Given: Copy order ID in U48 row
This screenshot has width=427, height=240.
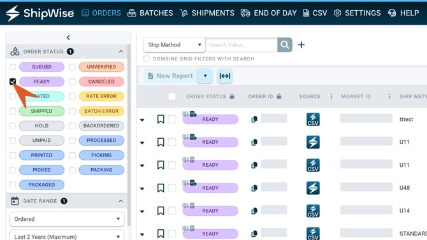Looking at the screenshot, I should point(254,188).
